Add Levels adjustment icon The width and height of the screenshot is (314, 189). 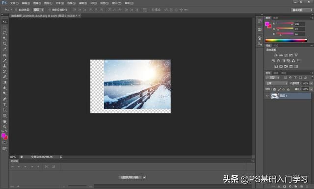coord(281,55)
